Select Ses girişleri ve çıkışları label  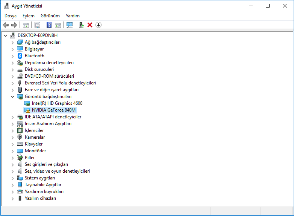(46, 164)
